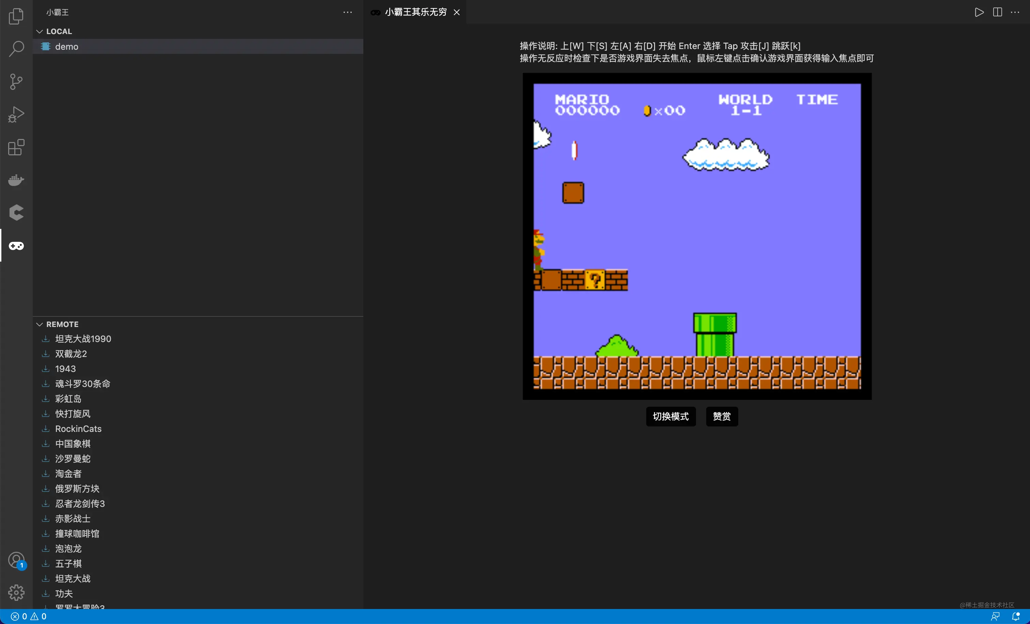Open the Search view icon
Screen dimensions: 1030x624
(x=16, y=48)
